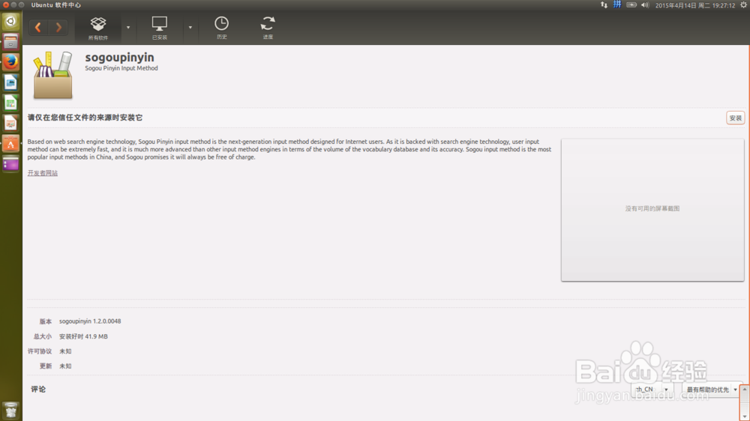Open the 最有帮助的优先 review sort dropdown

tap(712, 390)
